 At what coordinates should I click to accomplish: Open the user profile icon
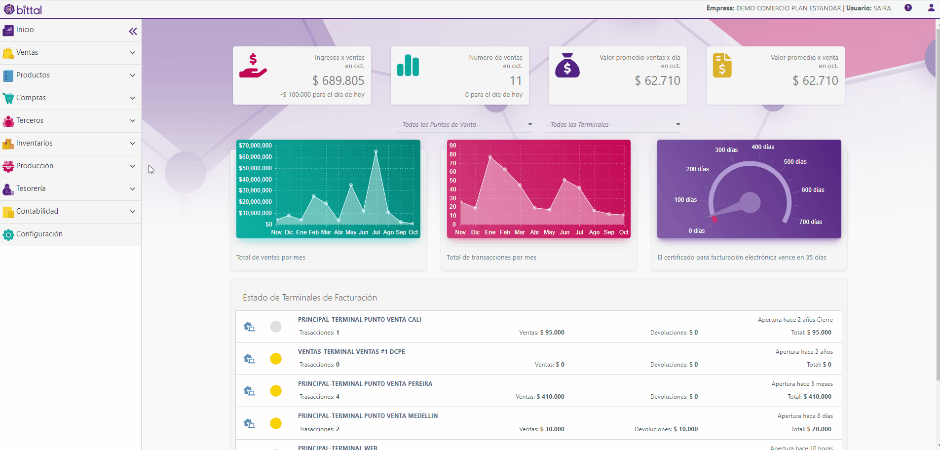click(931, 8)
